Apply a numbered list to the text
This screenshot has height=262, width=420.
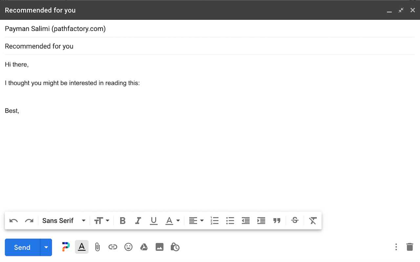(215, 220)
